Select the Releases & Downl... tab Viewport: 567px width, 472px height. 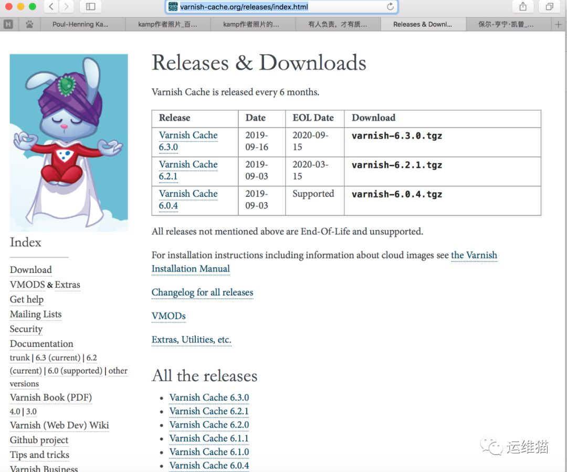pyautogui.click(x=423, y=24)
